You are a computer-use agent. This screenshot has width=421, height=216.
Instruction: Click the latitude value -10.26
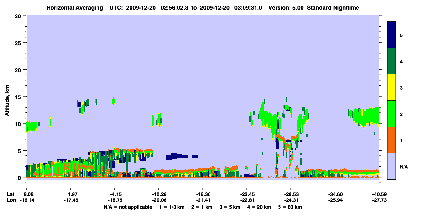[x=159, y=194]
